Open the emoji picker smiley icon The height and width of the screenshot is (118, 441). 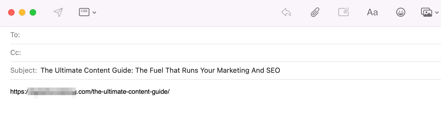pos(401,12)
